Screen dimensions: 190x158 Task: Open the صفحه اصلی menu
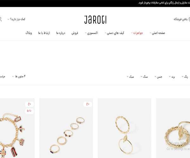[x=157, y=33]
